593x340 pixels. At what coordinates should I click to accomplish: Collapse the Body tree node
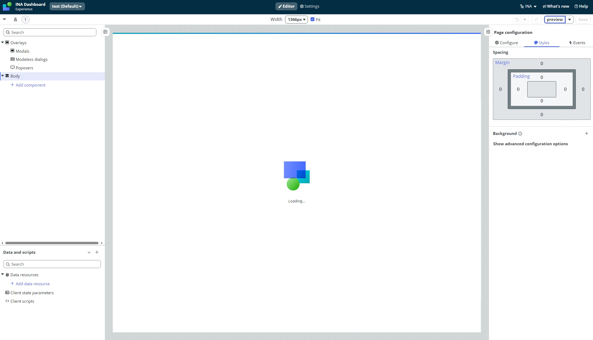click(2, 76)
